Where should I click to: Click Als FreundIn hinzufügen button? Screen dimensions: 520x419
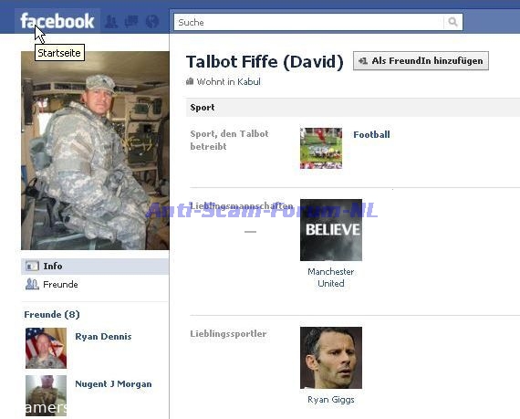(x=421, y=61)
